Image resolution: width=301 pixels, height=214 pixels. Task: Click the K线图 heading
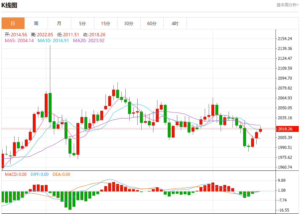click(9, 5)
